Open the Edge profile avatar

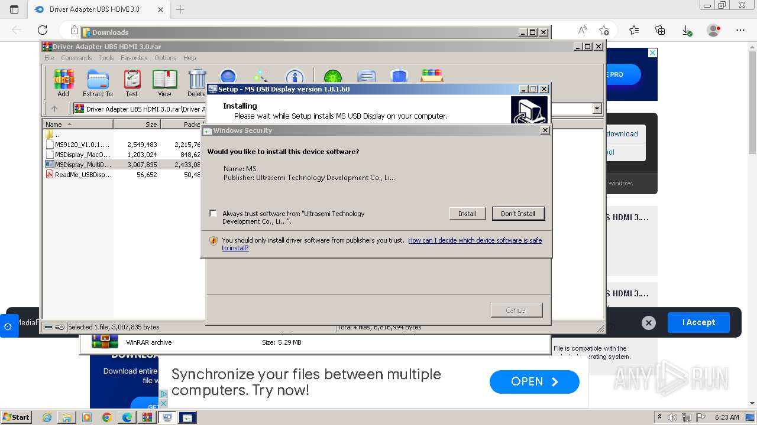(x=714, y=30)
